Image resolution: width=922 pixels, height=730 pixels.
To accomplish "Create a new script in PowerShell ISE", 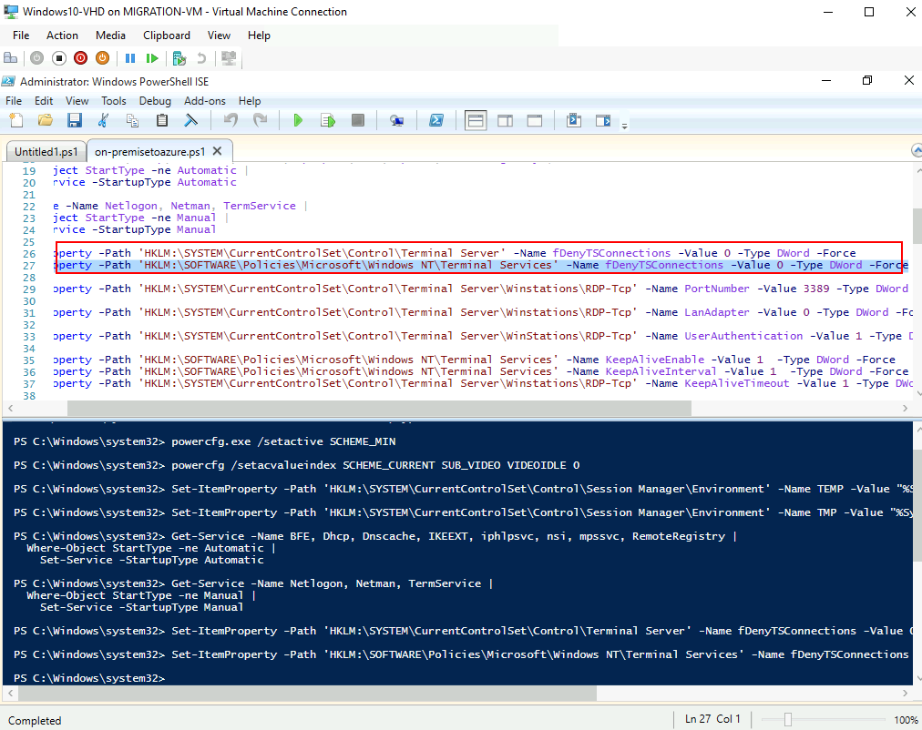I will [x=16, y=120].
